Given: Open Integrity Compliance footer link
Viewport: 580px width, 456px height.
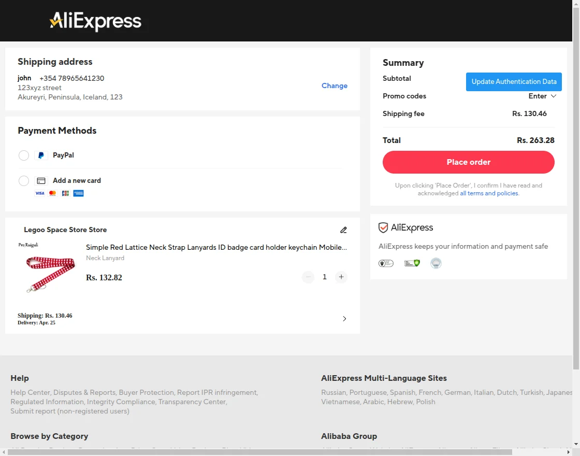Looking at the screenshot, I should [121, 402].
